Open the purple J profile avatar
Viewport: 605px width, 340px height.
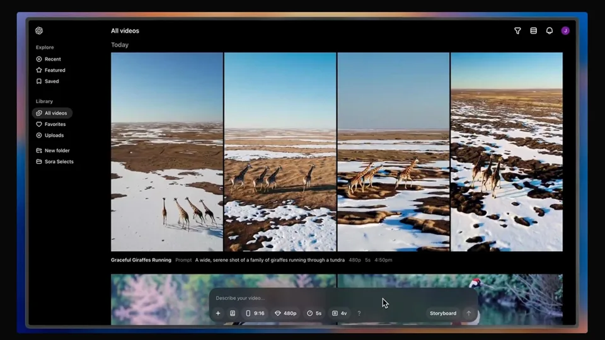(x=565, y=31)
